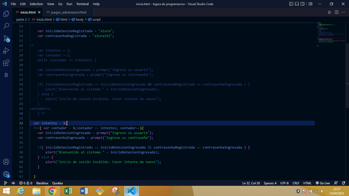
Task: Open the Help menu
Action: [96, 4]
